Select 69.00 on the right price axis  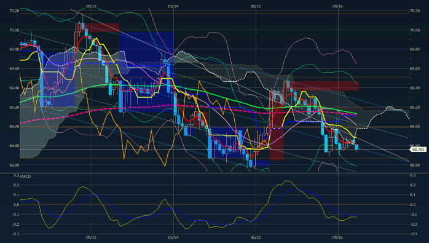click(415, 127)
